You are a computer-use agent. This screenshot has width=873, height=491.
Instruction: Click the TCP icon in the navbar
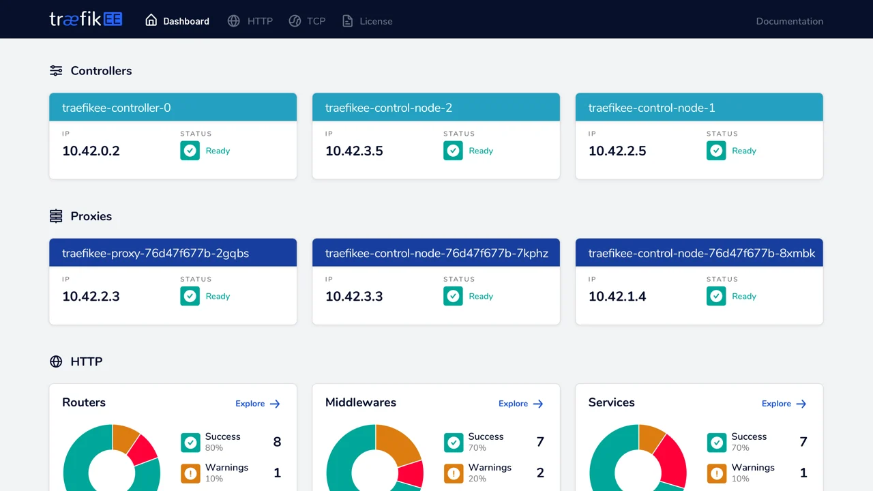[295, 20]
